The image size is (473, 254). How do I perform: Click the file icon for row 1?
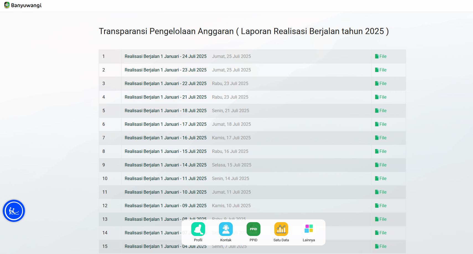point(377,56)
